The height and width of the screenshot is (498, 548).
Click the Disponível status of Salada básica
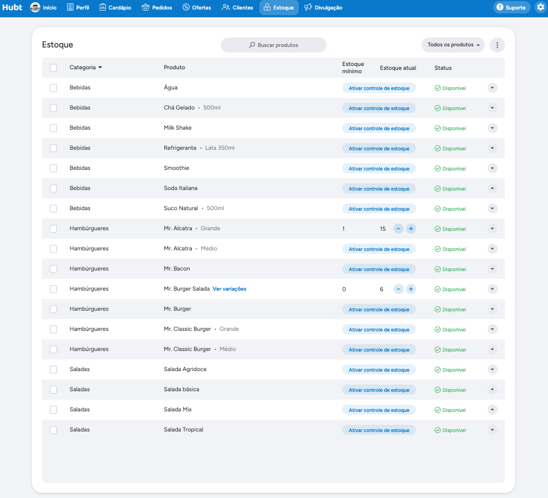[x=450, y=390]
